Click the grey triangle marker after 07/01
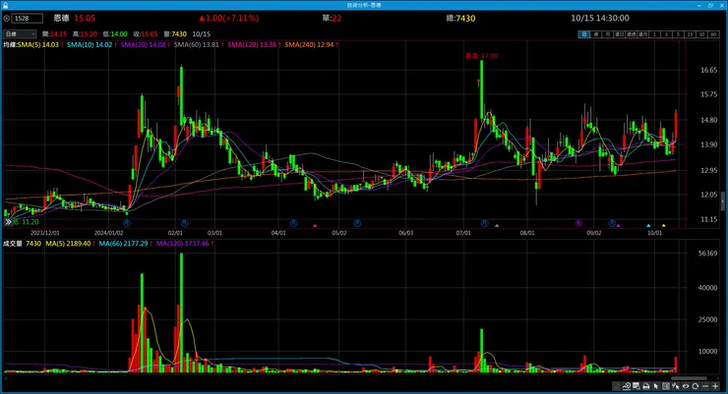This screenshot has height=394, width=728. (x=497, y=226)
